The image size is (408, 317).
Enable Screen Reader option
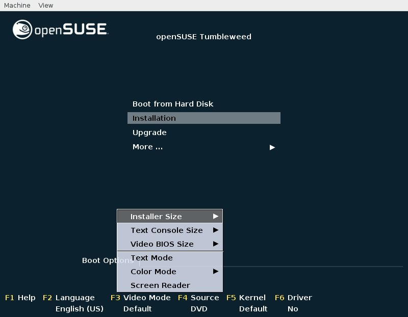coord(170,285)
